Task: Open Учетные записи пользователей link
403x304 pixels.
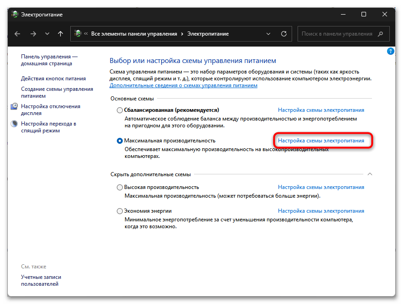Action: 41,280
